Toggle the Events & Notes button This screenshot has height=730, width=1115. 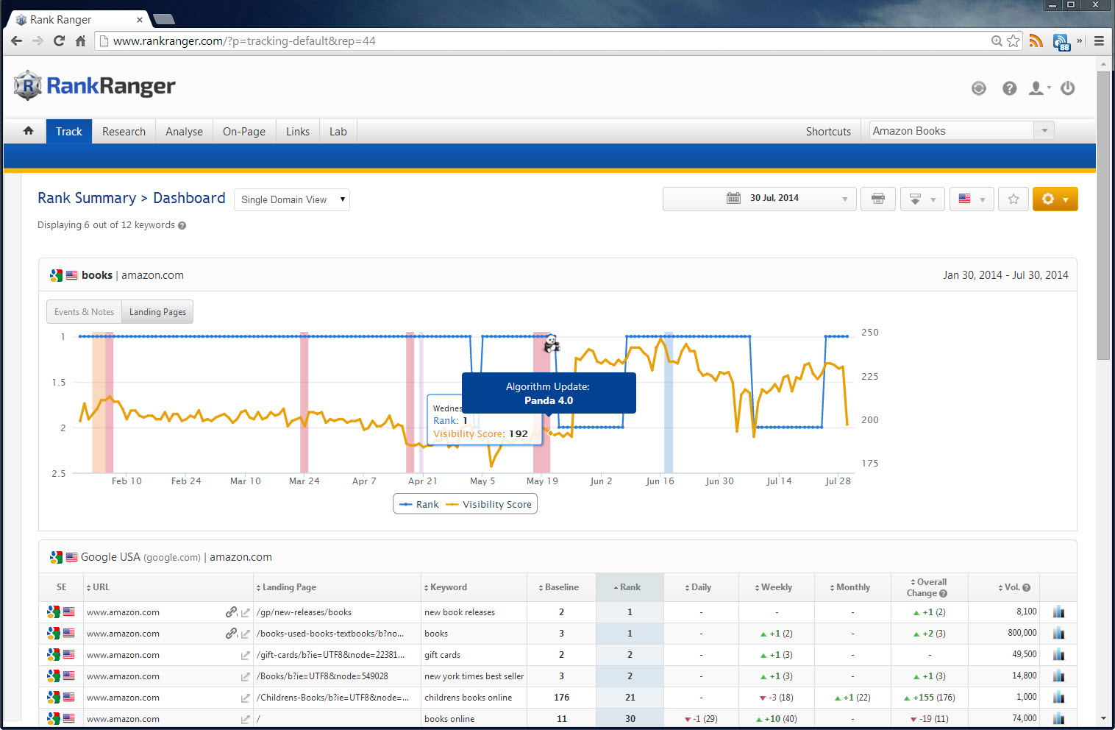point(84,312)
